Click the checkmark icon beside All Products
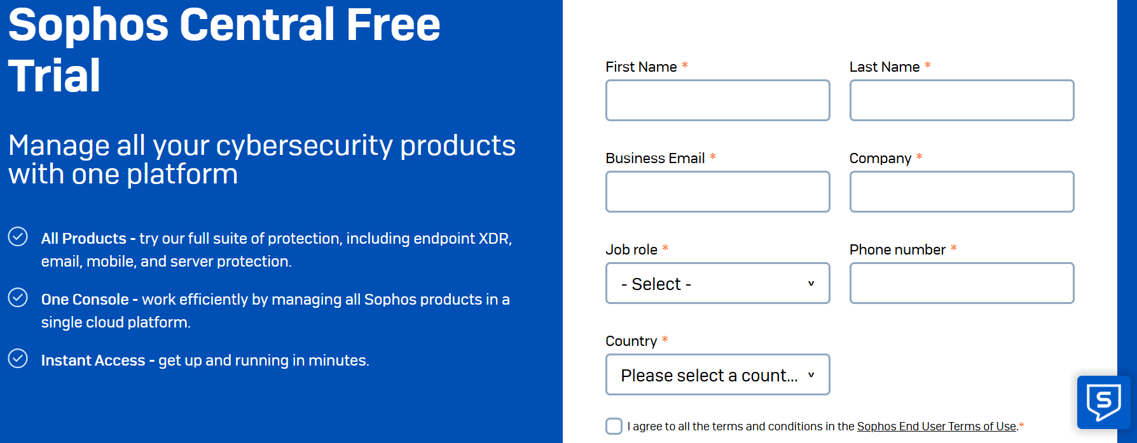 (18, 236)
